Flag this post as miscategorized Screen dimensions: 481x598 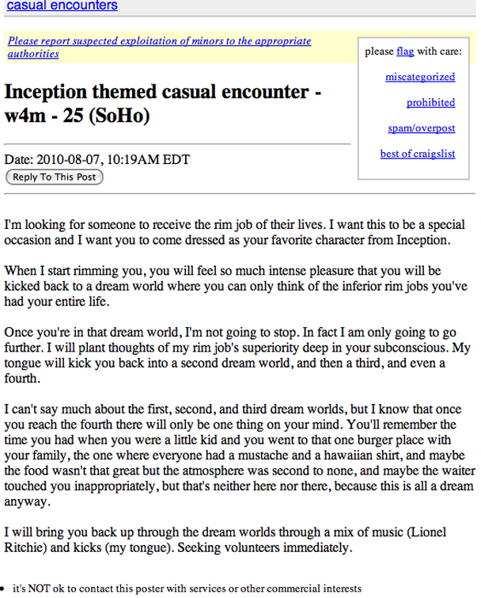click(x=420, y=77)
